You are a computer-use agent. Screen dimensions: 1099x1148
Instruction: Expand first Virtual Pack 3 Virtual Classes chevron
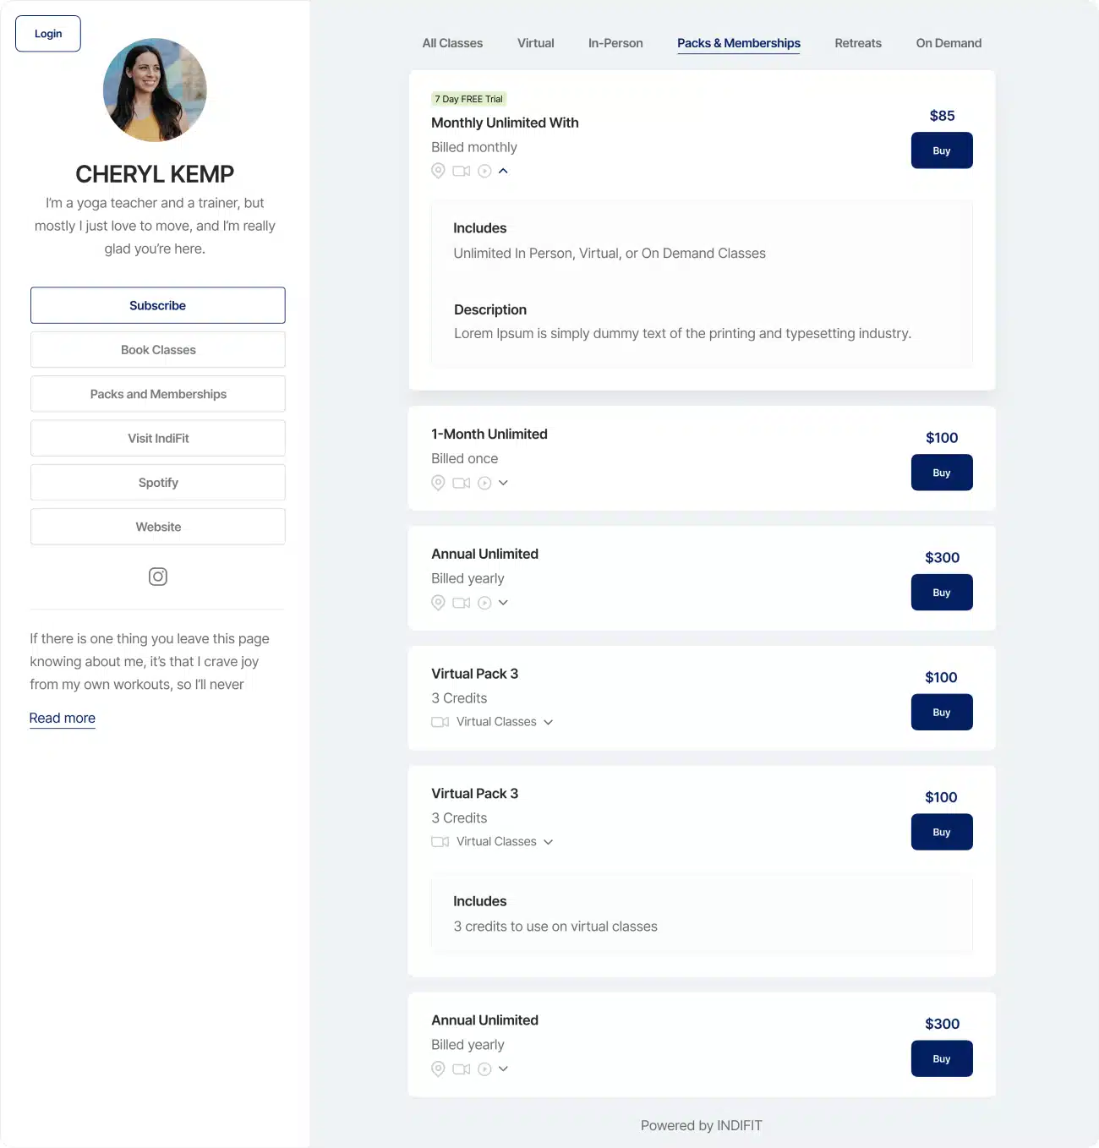(x=548, y=722)
